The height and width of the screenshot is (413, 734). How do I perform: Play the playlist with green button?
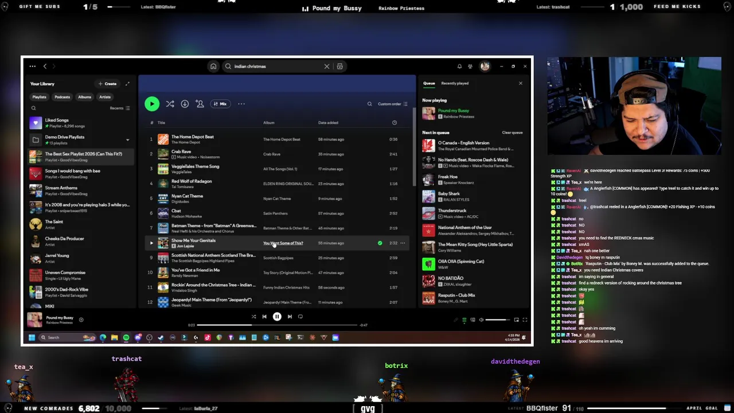click(x=152, y=104)
